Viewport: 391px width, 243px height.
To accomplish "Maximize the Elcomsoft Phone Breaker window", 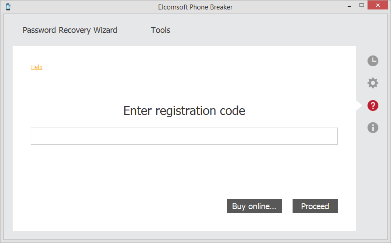I will pos(362,5).
